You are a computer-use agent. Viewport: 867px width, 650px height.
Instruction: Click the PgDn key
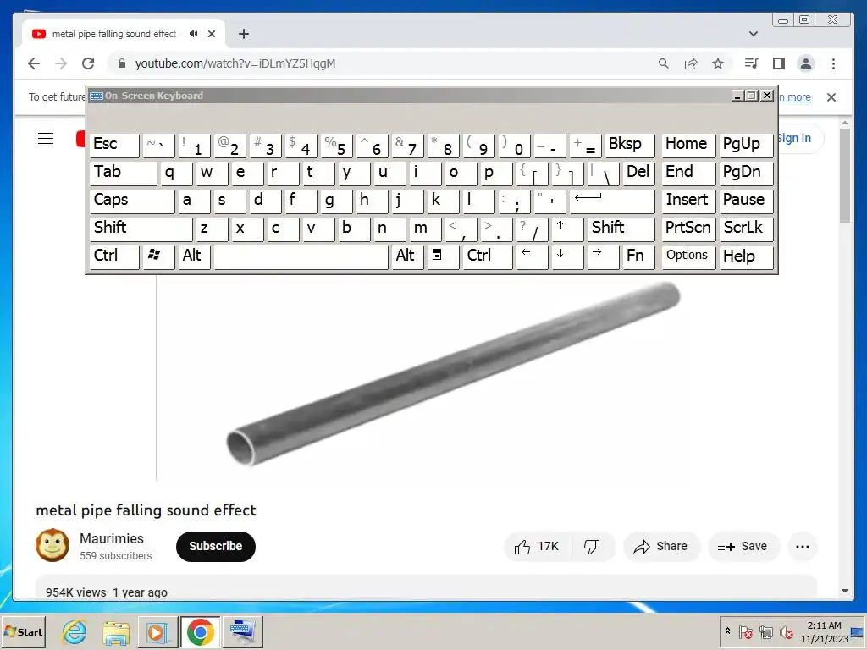coord(746,173)
